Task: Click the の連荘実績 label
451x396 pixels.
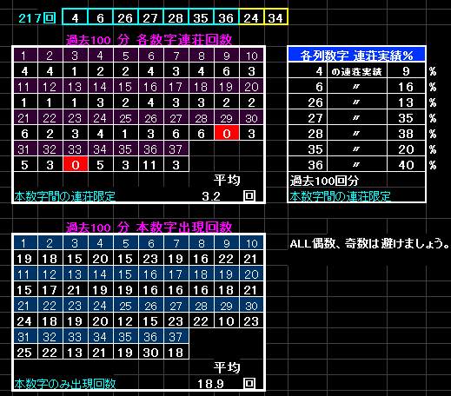Action: 356,71
